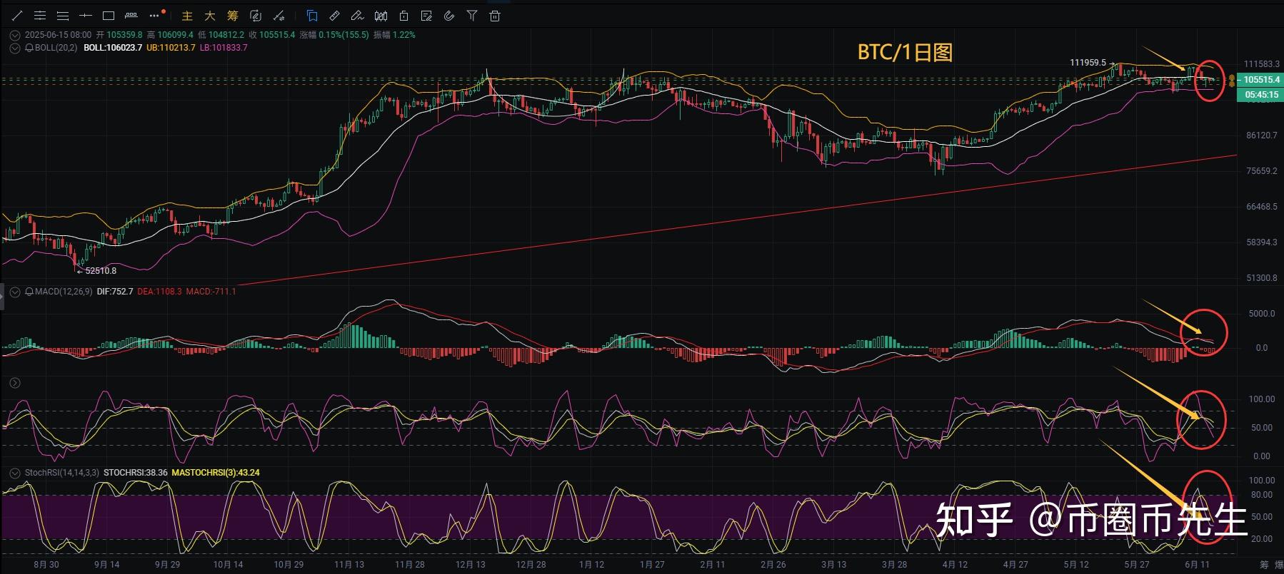Click the 1月 27 date on time axis
The height and width of the screenshot is (574, 1284).
pos(652,565)
